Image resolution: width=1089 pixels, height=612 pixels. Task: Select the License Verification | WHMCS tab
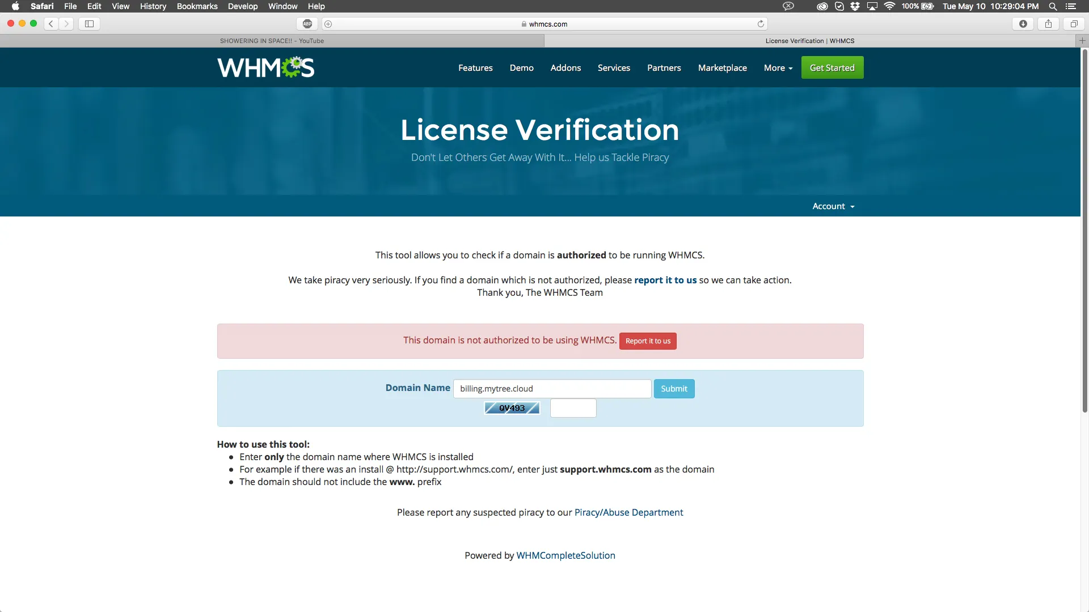pos(810,41)
